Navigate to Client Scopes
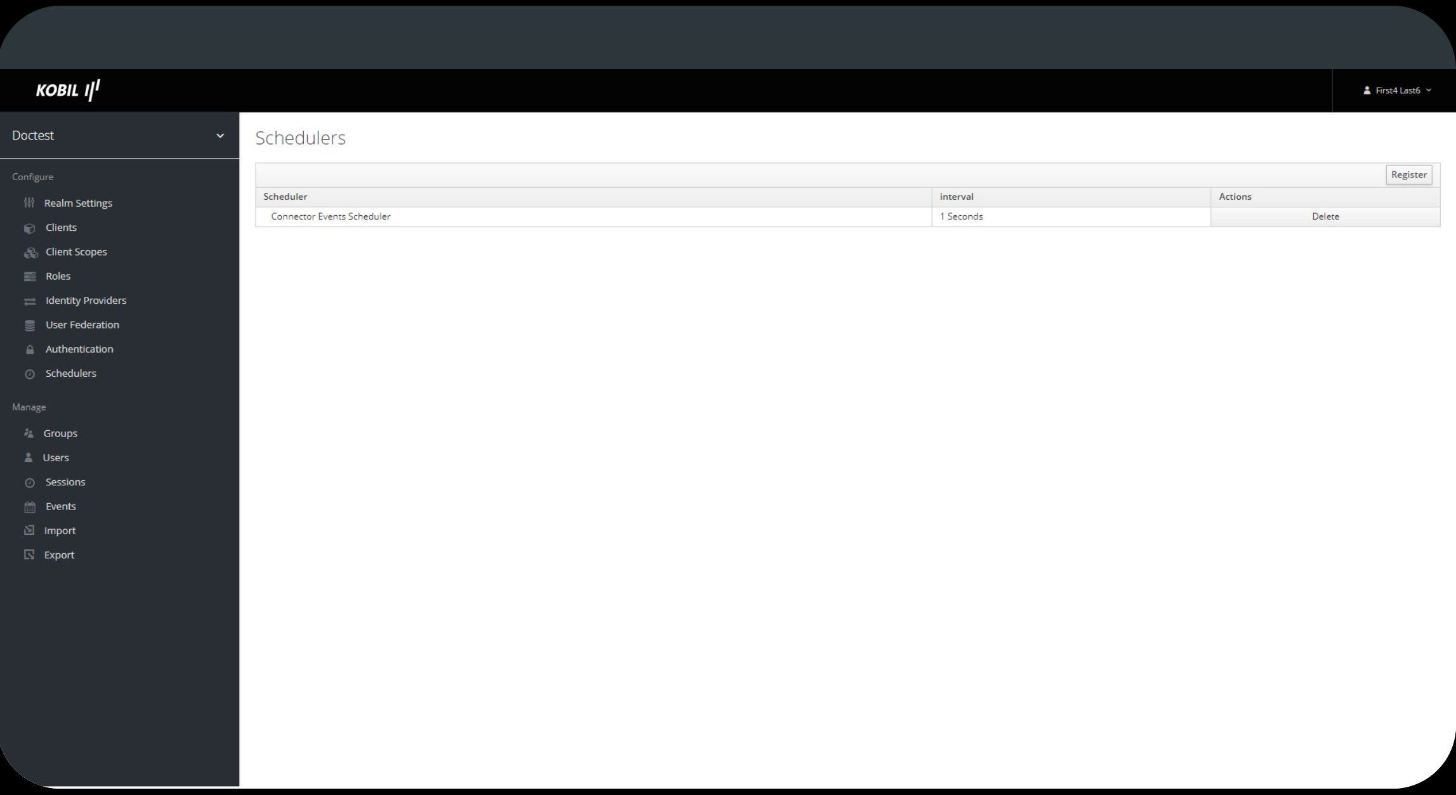Image resolution: width=1456 pixels, height=795 pixels. [76, 252]
